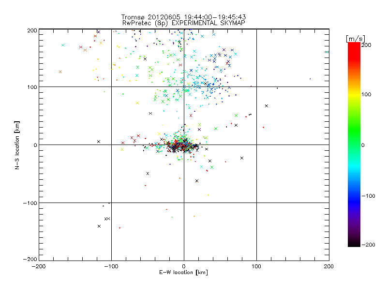Click the 100 value label beside the colorbar
Screen dimensions: 387x290
pos(366,94)
